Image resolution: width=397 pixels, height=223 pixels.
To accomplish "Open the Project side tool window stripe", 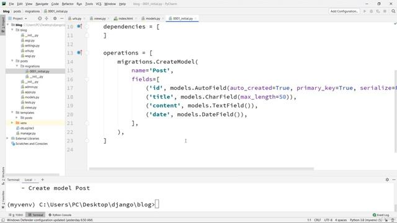I will (x=2, y=24).
